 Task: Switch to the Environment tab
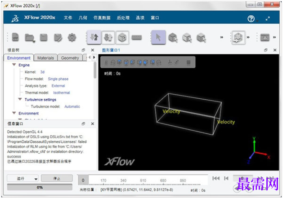tap(19, 58)
